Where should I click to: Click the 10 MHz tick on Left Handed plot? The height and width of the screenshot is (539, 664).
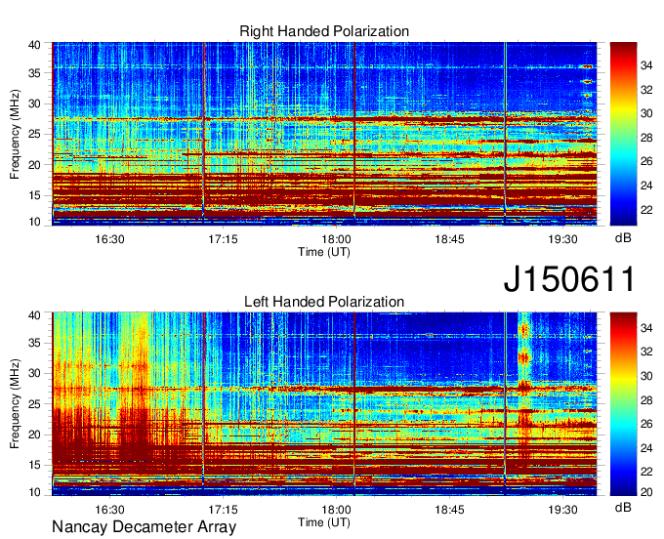pos(34,492)
